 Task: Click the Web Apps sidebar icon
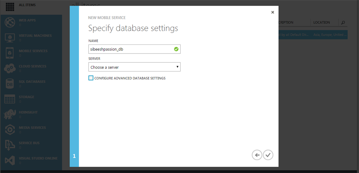(x=9, y=22)
